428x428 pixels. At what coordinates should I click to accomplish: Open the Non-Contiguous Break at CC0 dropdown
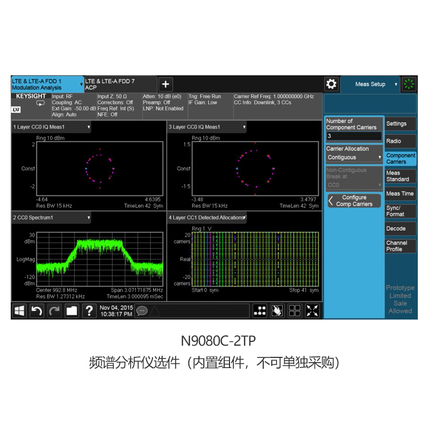point(354,185)
